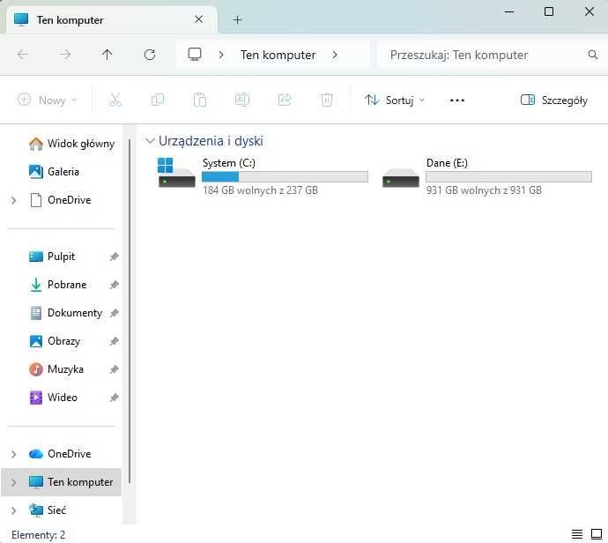Expand the Sieć tree node

coord(13,510)
